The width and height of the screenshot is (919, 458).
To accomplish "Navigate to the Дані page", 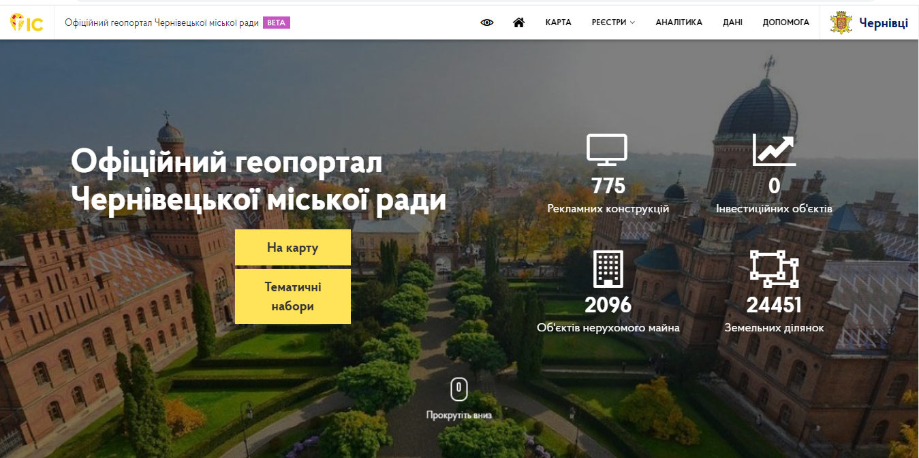I will 732,22.
